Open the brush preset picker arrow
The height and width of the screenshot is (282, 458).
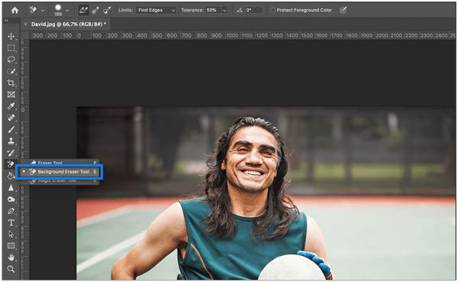click(67, 11)
